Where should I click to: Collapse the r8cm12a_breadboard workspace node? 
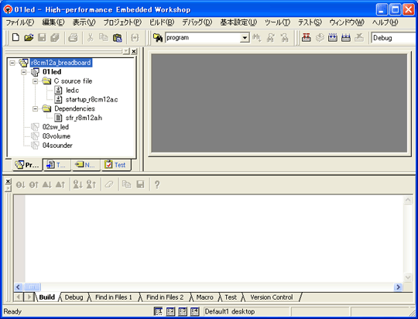pyautogui.click(x=12, y=63)
